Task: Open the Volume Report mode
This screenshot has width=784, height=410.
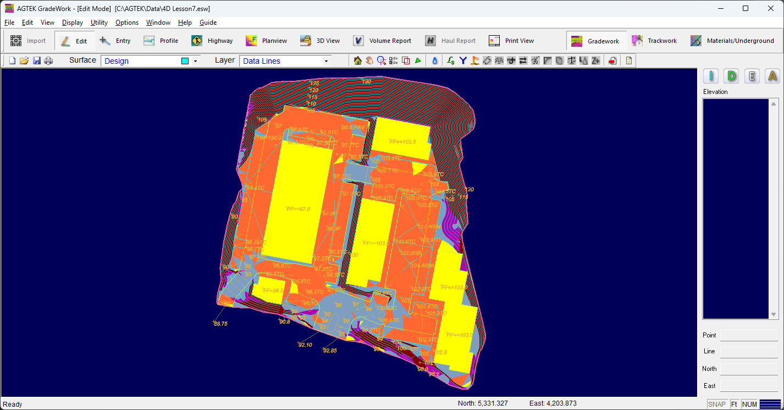Action: pyautogui.click(x=382, y=41)
